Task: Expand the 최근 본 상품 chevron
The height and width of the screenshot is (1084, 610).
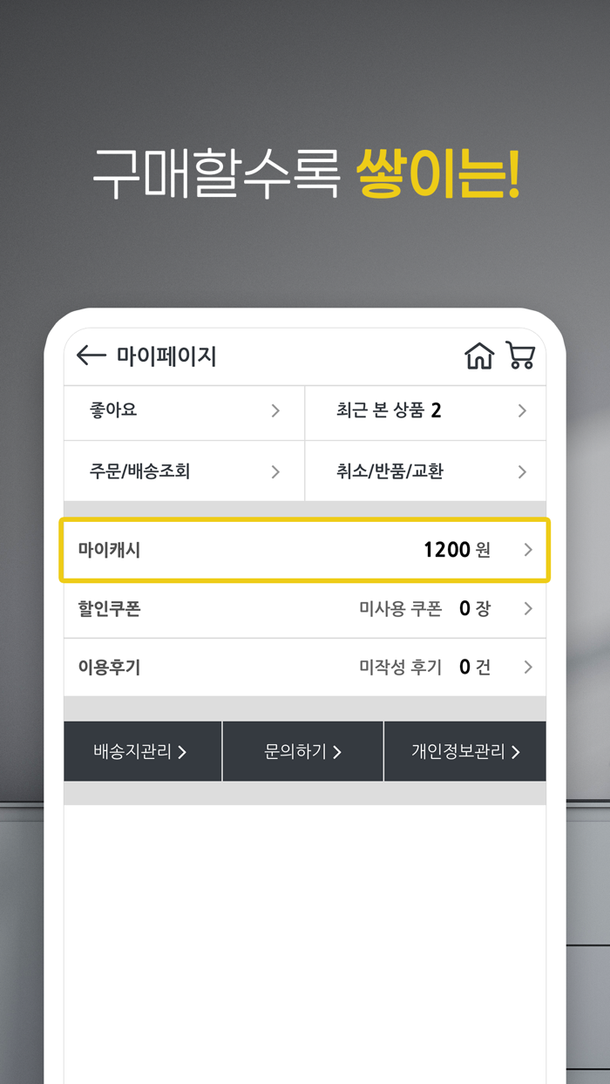Action: tap(521, 411)
